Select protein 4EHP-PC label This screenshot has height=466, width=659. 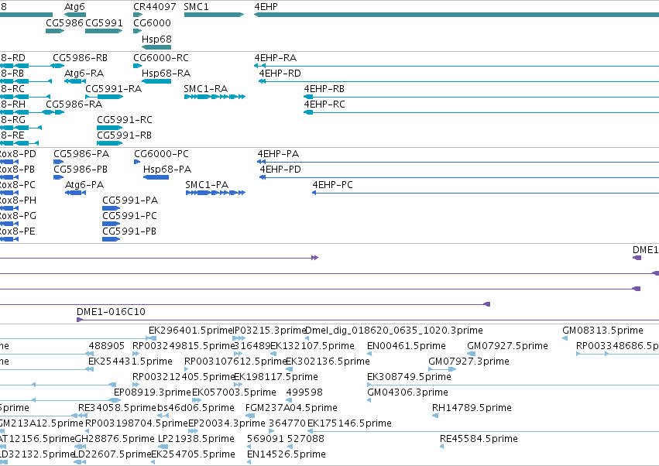pos(332,185)
